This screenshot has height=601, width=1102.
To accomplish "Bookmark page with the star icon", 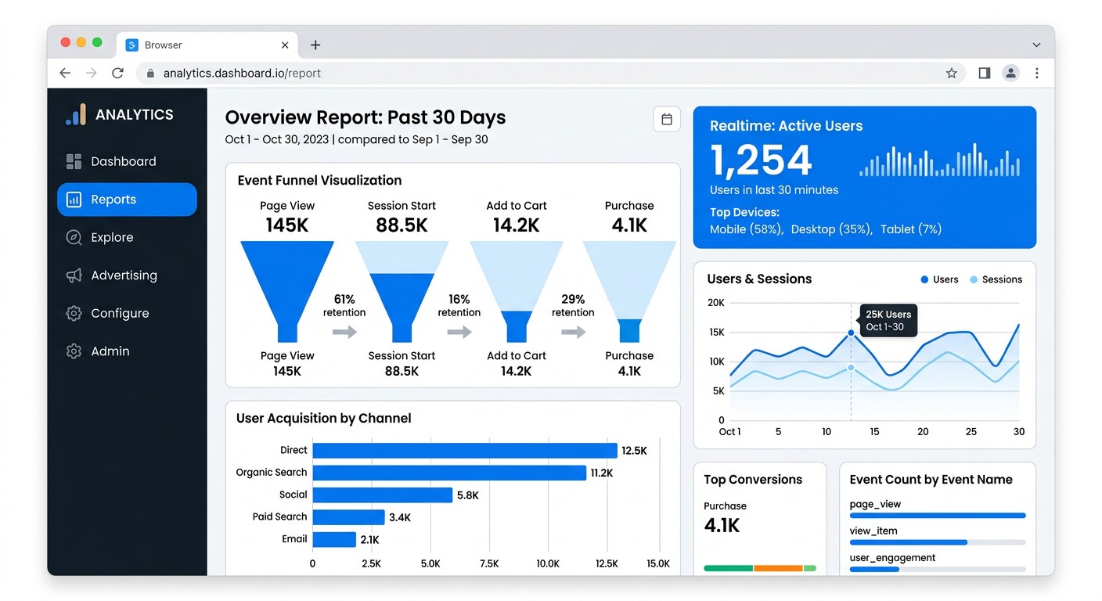I will (x=952, y=73).
